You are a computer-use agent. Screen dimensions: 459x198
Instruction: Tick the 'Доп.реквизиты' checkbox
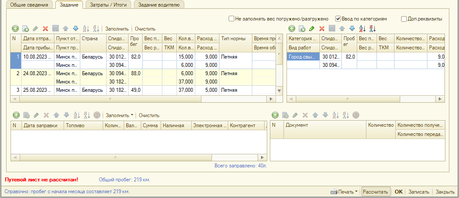pos(404,19)
